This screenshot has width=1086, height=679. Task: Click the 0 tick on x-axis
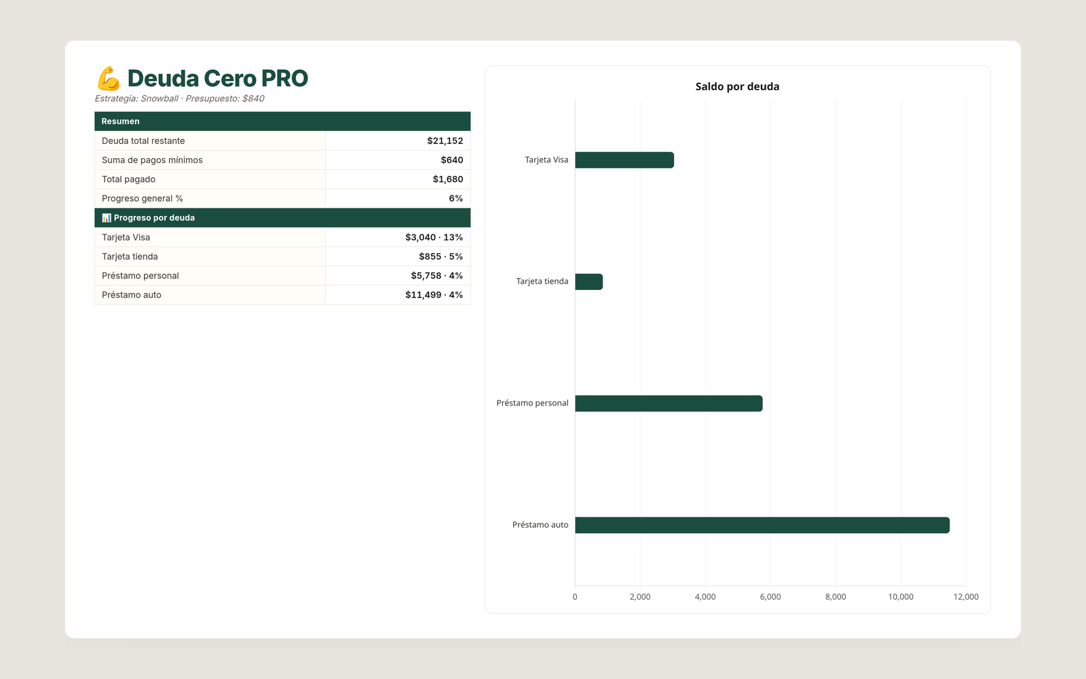(x=575, y=597)
